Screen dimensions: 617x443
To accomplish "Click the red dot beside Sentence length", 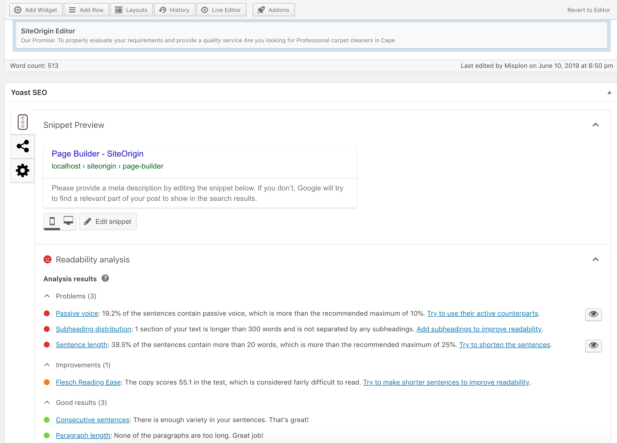I will [x=47, y=345].
